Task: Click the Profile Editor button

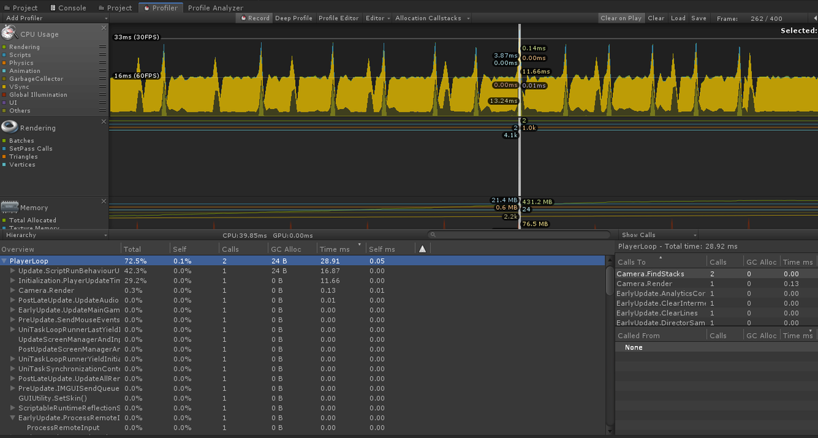Action: pyautogui.click(x=338, y=18)
